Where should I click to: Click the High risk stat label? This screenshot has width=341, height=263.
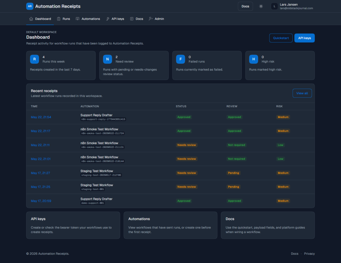[x=268, y=61]
